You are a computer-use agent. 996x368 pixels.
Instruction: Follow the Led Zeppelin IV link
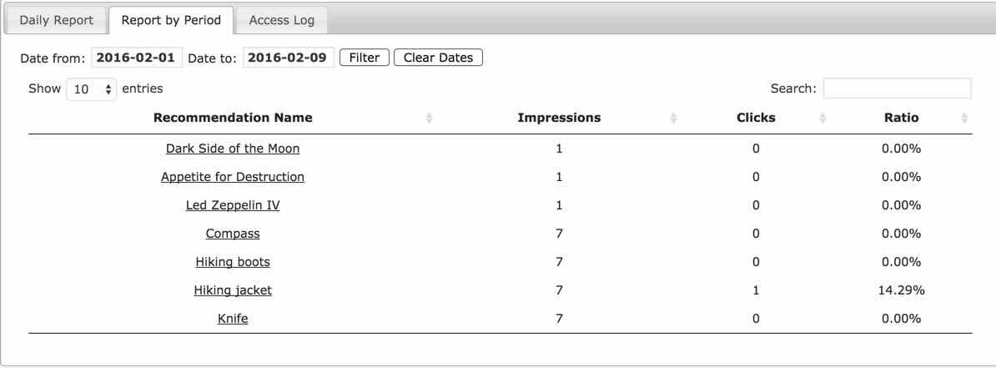point(233,205)
